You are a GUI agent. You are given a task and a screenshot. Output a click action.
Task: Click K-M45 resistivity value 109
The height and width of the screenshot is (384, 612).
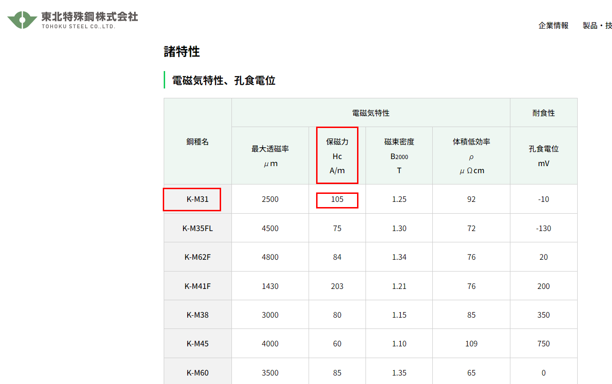pyautogui.click(x=471, y=344)
